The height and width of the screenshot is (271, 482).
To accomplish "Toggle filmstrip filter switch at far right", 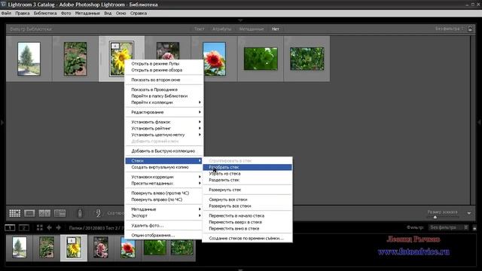I will [474, 227].
